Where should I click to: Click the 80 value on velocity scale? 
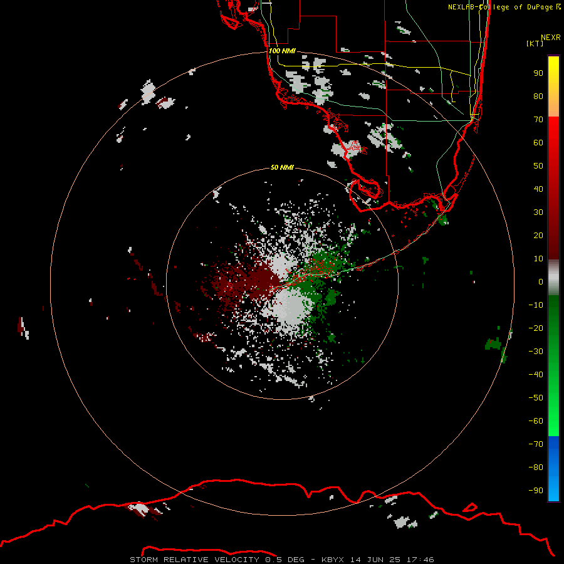[x=538, y=97]
